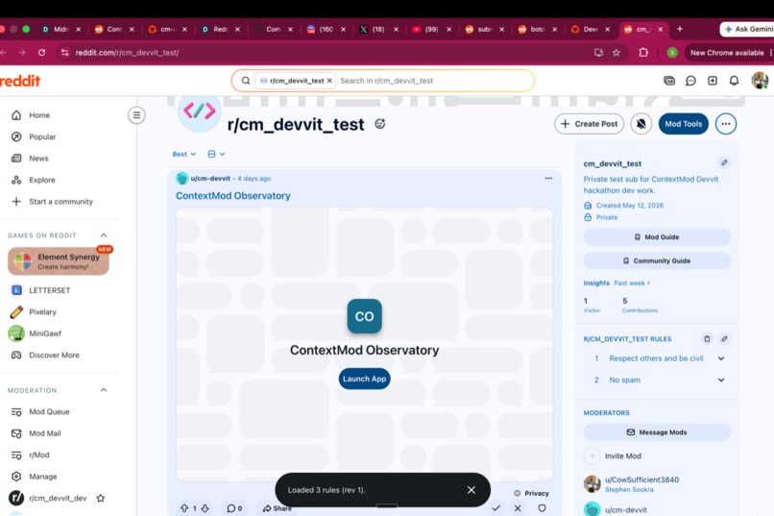The height and width of the screenshot is (516, 774).
Task: Share the ContextMod Observatory post
Action: pyautogui.click(x=277, y=508)
